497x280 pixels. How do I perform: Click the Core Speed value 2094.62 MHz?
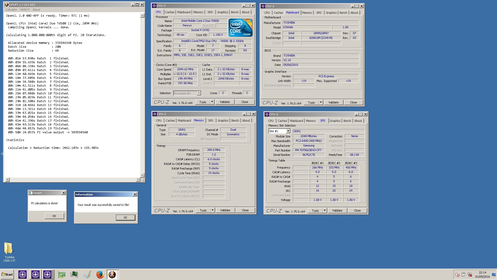pos(185,69)
